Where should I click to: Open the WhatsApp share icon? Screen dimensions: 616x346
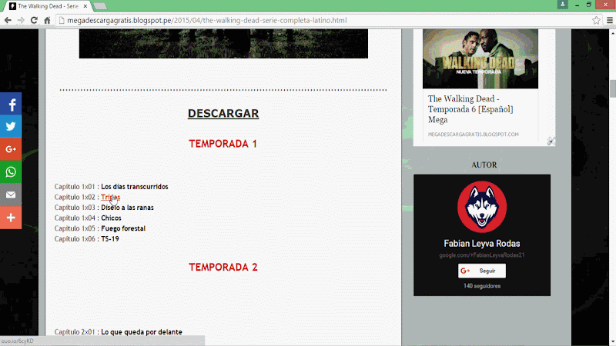click(11, 171)
